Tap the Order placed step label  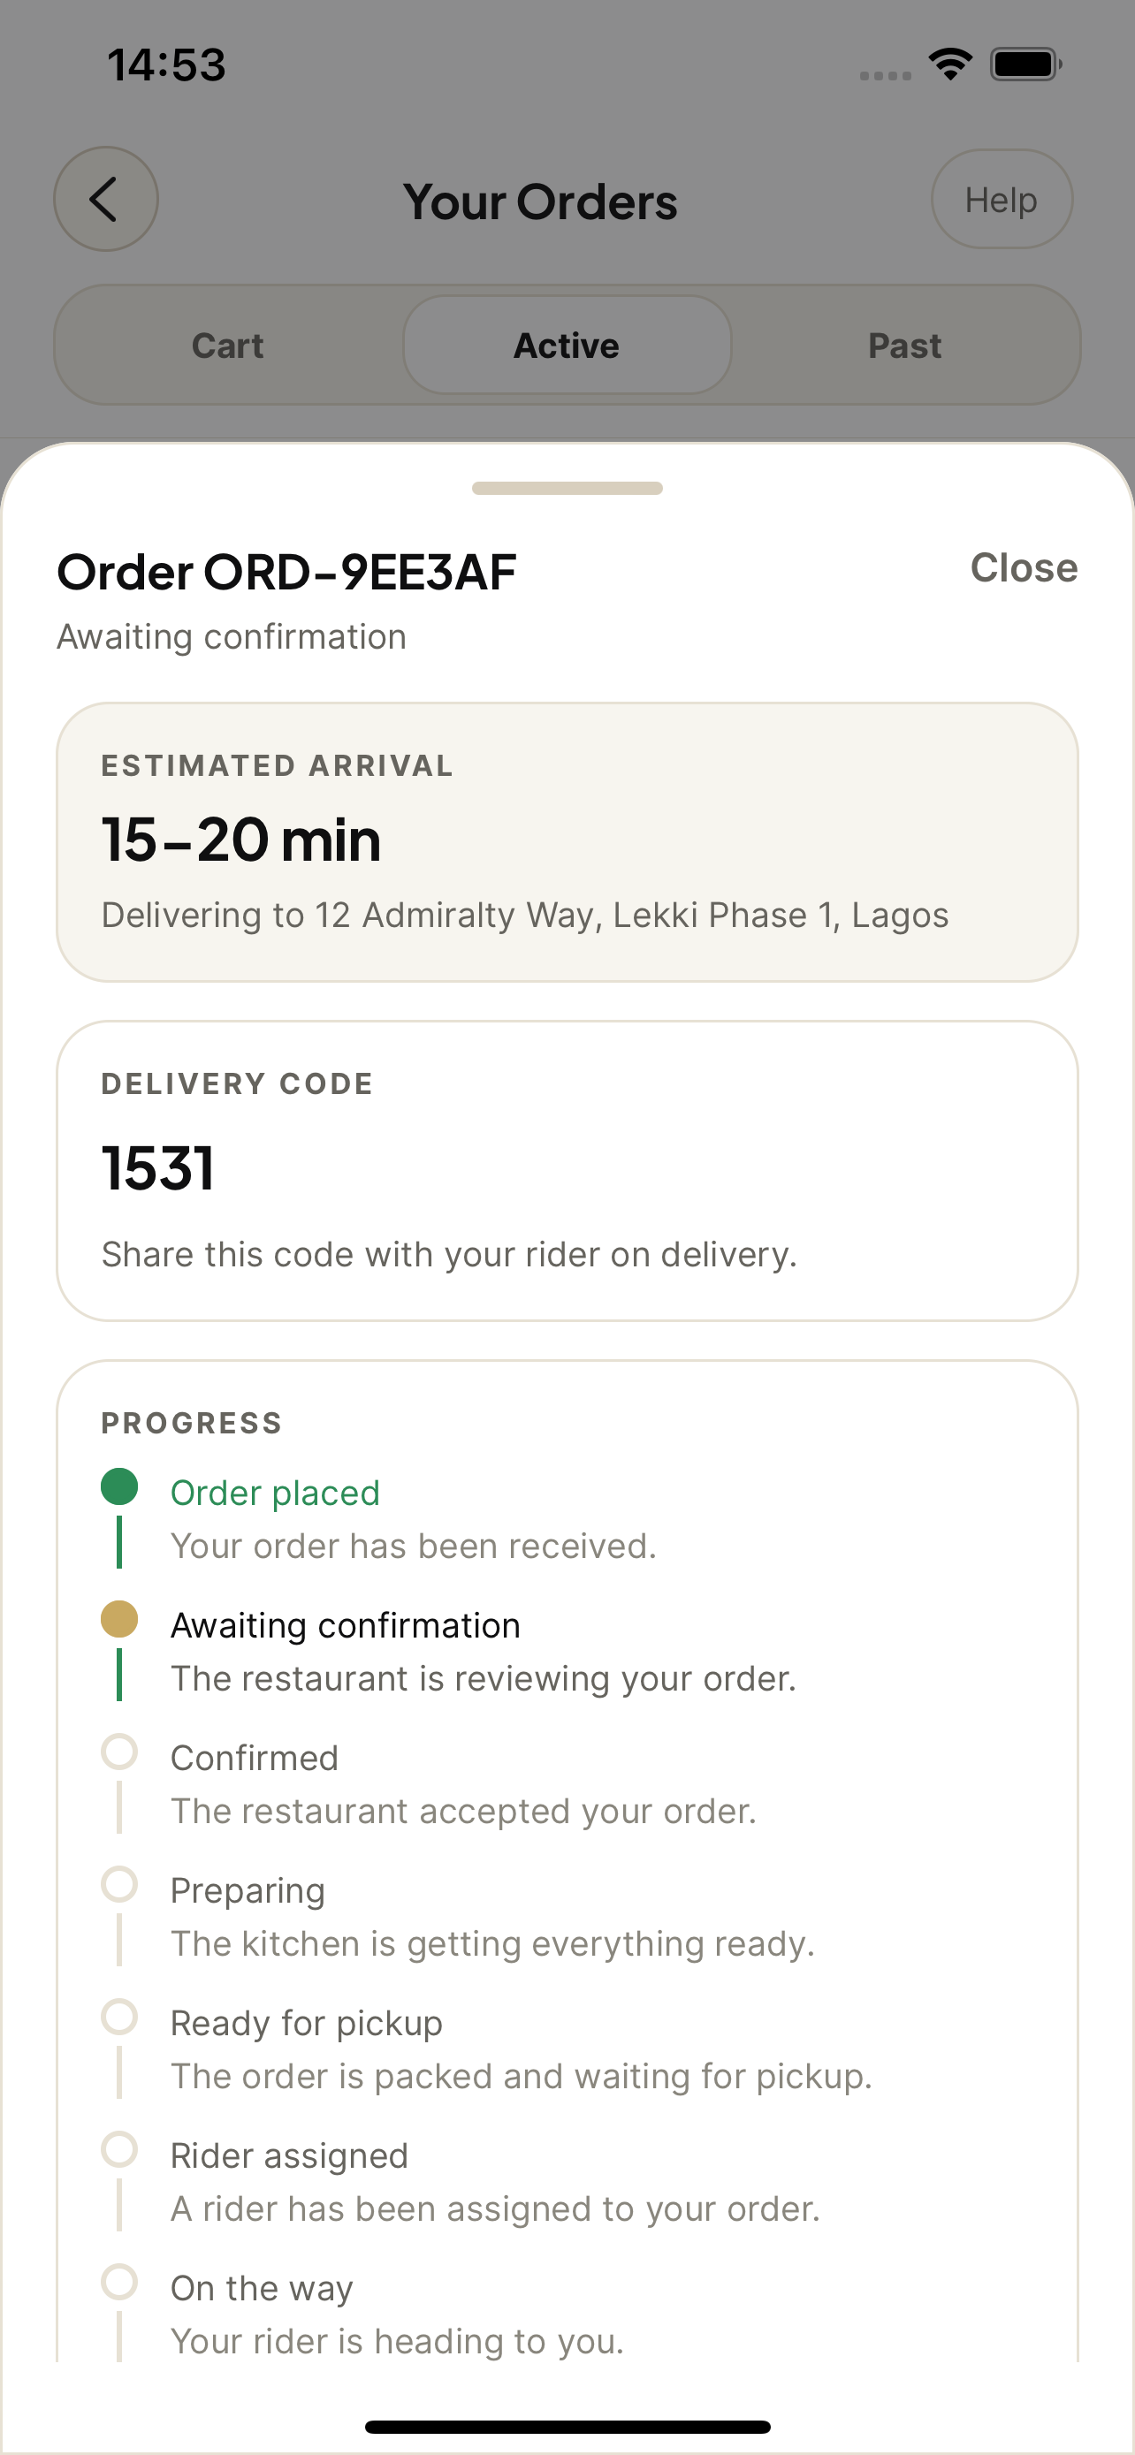point(274,1492)
